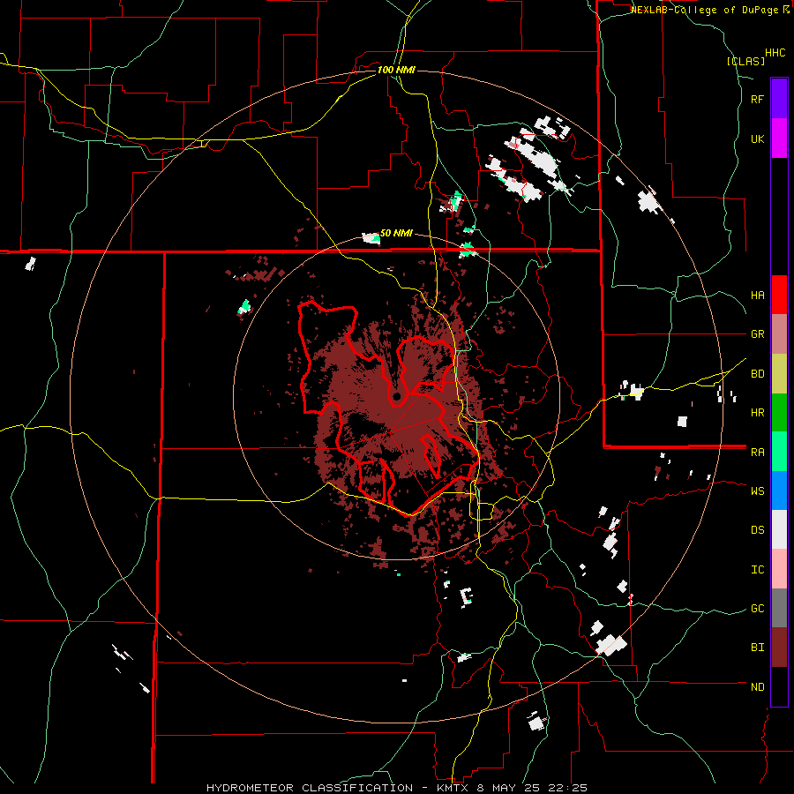
Task: Click the 50 NMI range ring label
Action: pyautogui.click(x=396, y=233)
